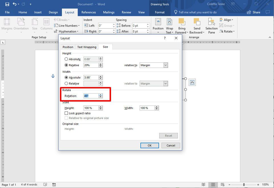
Task: Click the zoom out minus icon
Action: pyautogui.click(x=229, y=185)
